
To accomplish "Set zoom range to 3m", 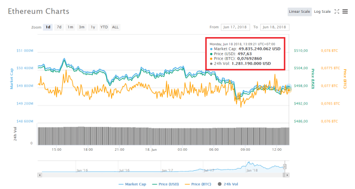I will tap(82, 27).
